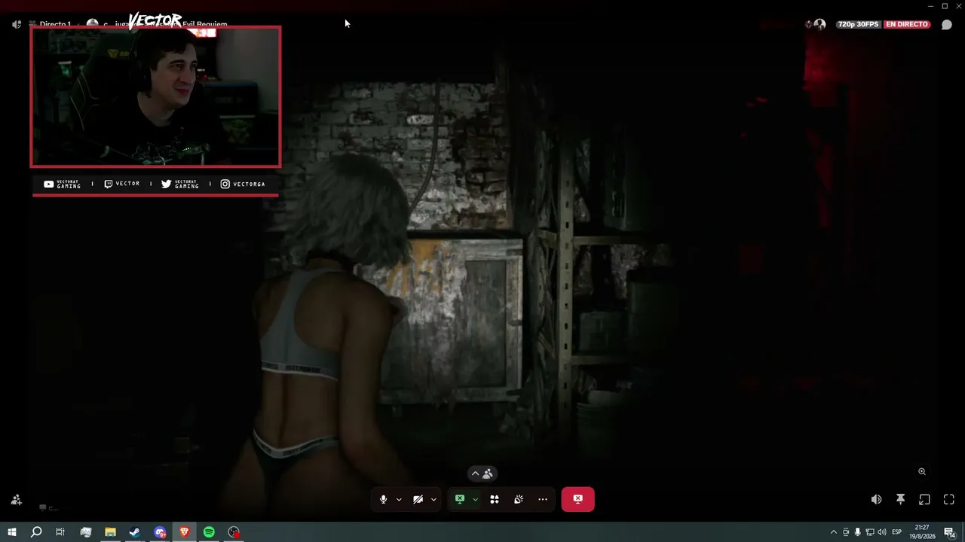The height and width of the screenshot is (542, 965).
Task: Show hidden system tray icons
Action: click(x=833, y=532)
